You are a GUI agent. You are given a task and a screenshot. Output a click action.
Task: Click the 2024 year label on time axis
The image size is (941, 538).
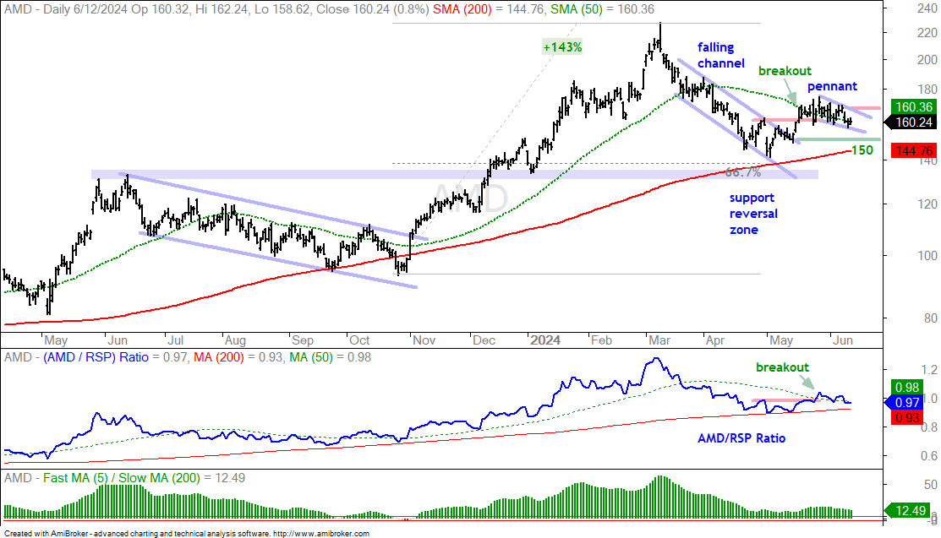point(545,340)
